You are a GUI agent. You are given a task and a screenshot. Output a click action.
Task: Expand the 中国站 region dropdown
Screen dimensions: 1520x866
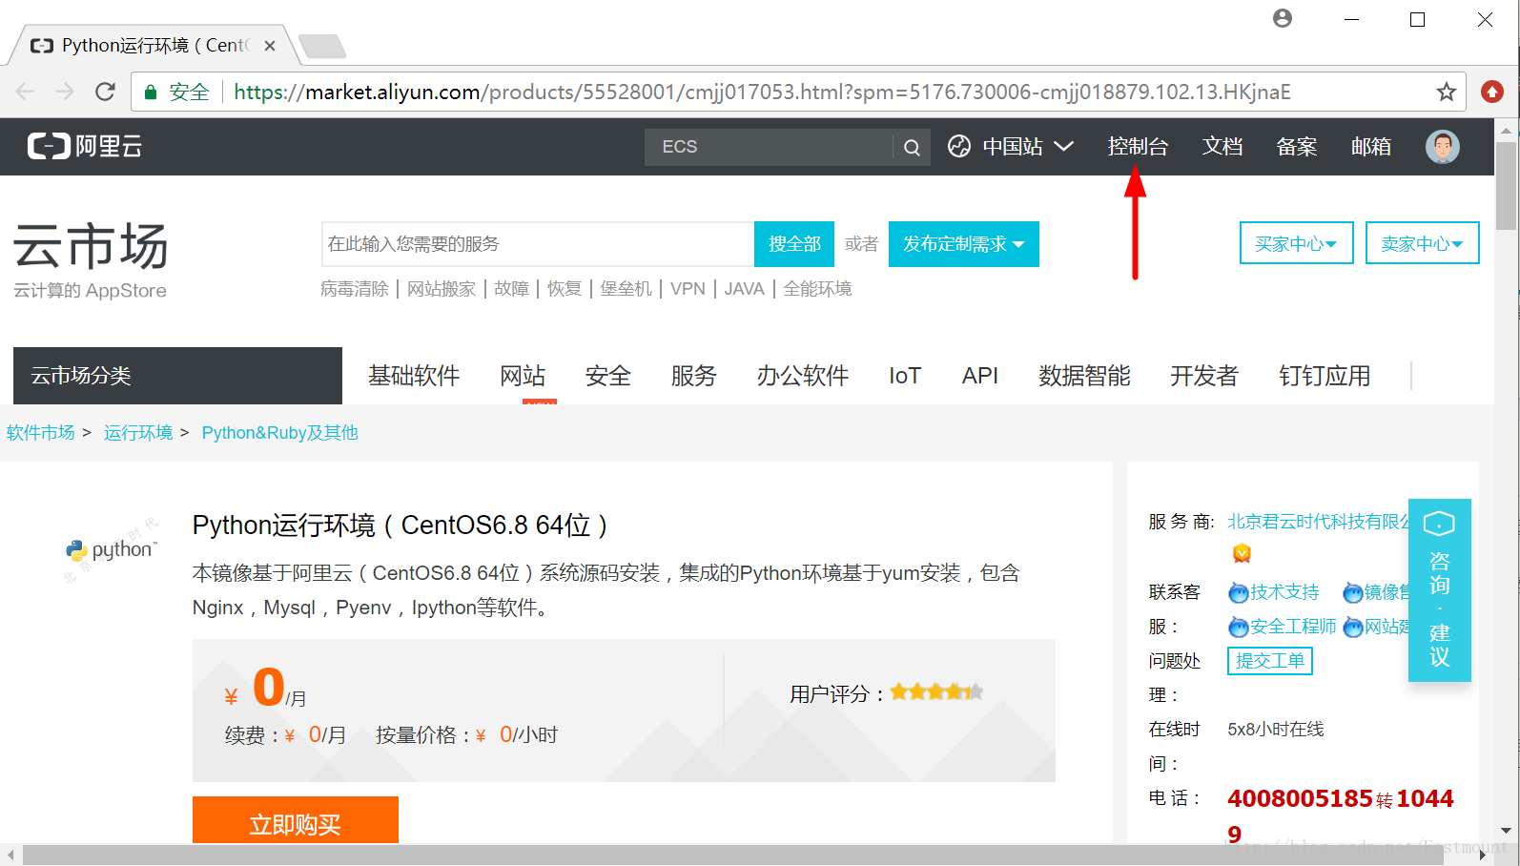(x=1011, y=146)
